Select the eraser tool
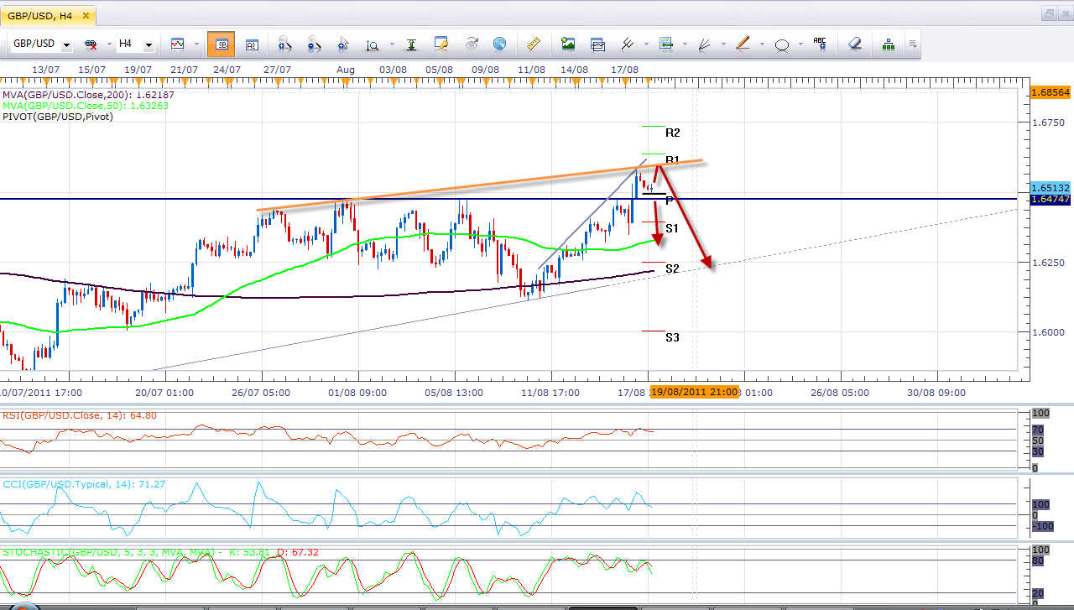The height and width of the screenshot is (610, 1074). (x=854, y=44)
